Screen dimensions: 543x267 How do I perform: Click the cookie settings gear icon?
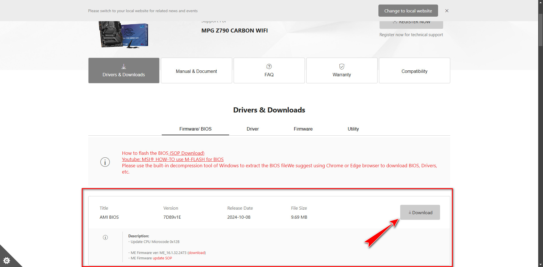[x=7, y=260]
